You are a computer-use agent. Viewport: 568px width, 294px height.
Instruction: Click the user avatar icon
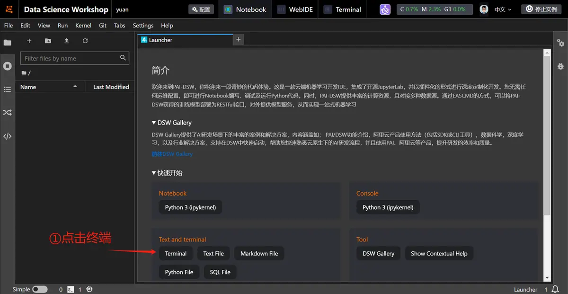coord(484,9)
